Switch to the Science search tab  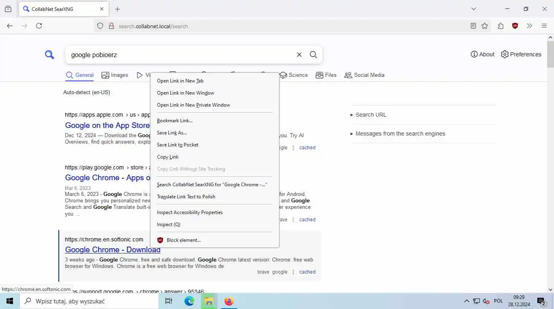tap(294, 75)
